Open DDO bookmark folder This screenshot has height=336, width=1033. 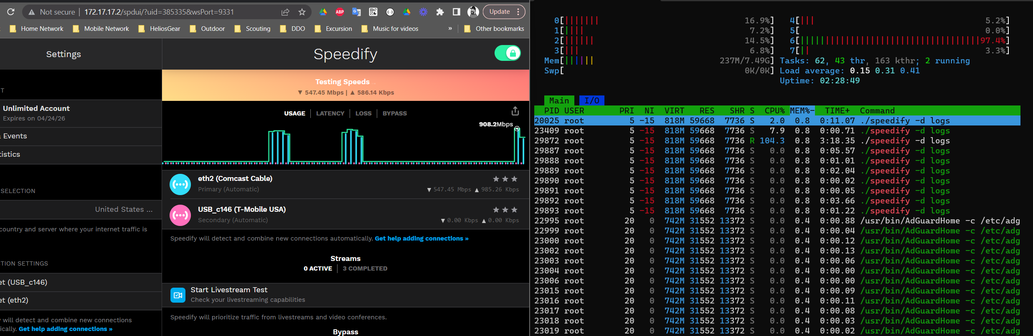coord(292,29)
